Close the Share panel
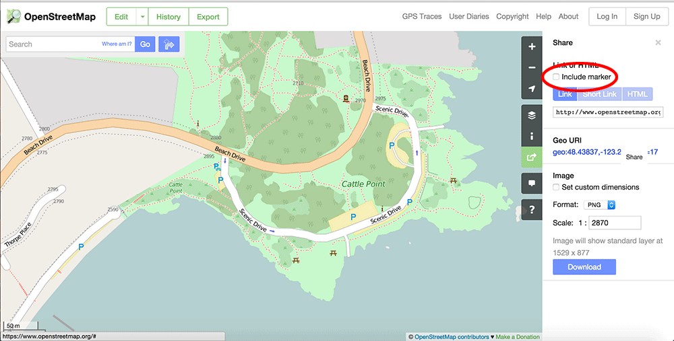 (658, 42)
